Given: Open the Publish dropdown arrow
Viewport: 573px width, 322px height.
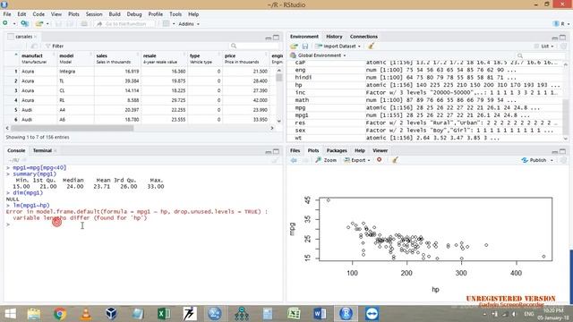Looking at the screenshot, I should [x=552, y=161].
